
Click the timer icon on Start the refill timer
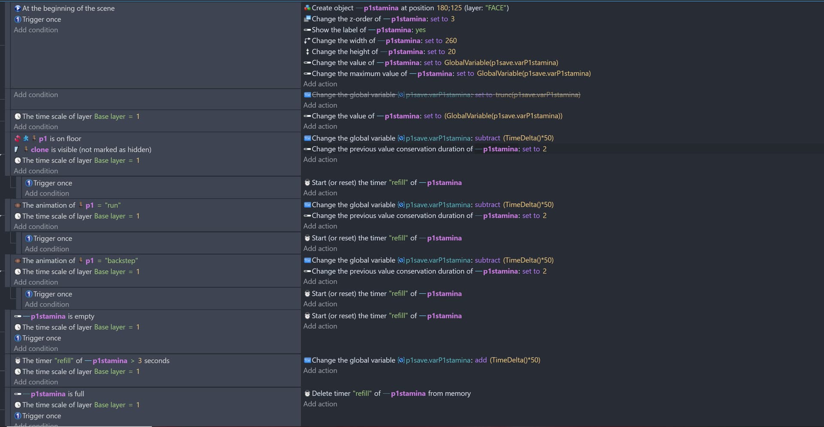[x=307, y=182]
